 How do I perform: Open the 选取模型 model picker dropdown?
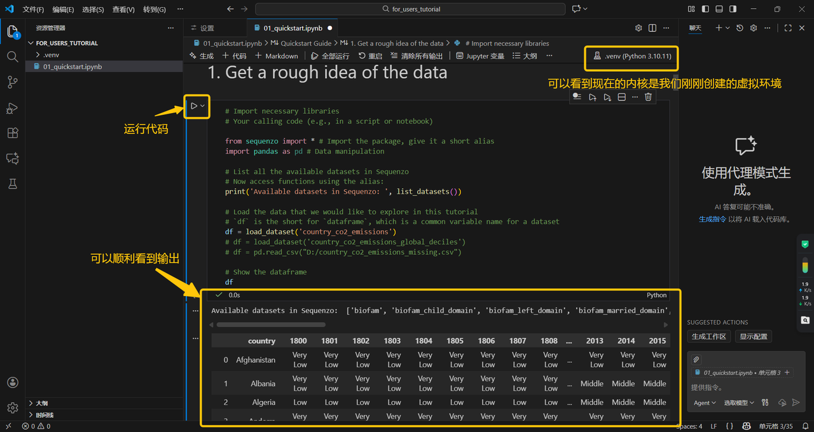point(739,403)
